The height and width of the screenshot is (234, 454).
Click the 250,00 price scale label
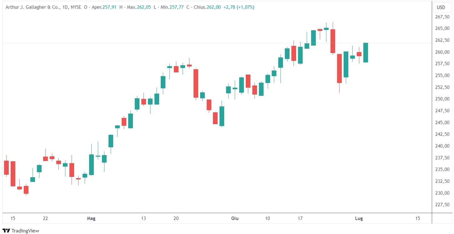[443, 99]
